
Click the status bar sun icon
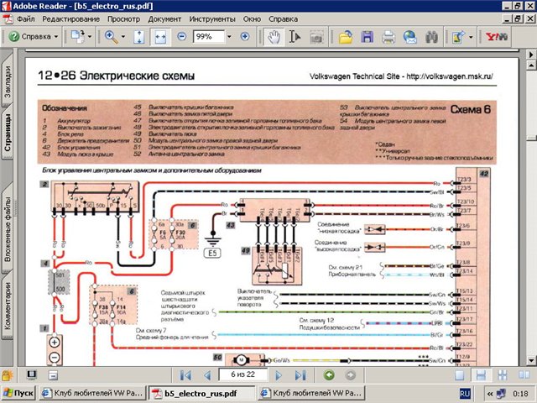8,375
